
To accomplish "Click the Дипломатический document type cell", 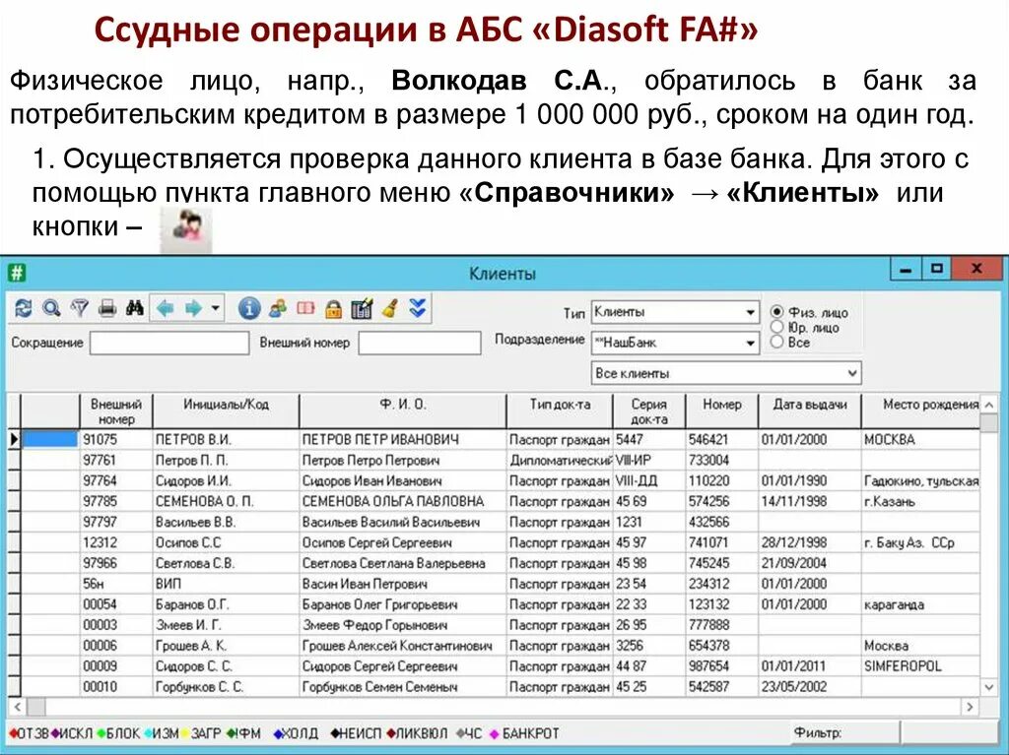I will point(560,460).
